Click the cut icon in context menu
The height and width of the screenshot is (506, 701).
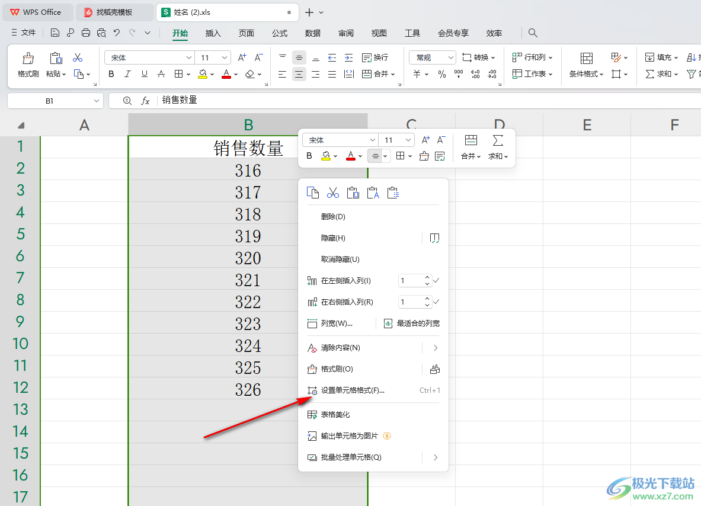[x=333, y=193]
